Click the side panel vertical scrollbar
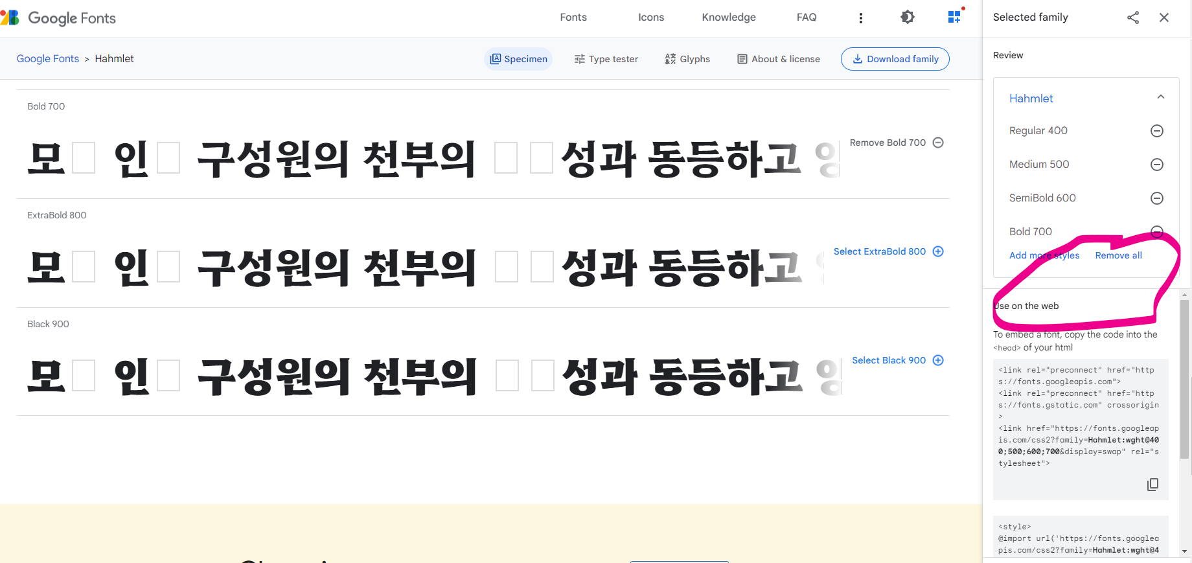The image size is (1192, 563). coord(1185,378)
